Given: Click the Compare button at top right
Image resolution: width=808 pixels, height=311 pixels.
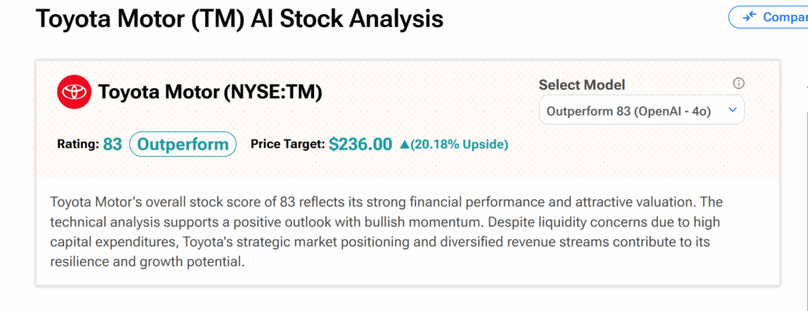Looking at the screenshot, I should point(769,17).
